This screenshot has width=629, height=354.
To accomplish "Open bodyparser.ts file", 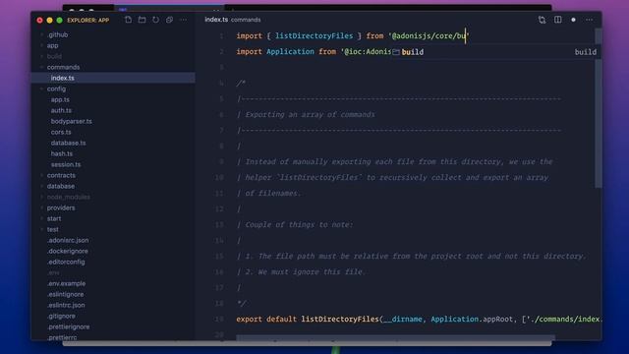I will click(x=72, y=121).
